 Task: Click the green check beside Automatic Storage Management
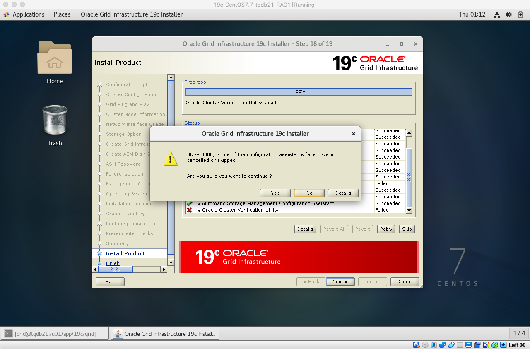(x=189, y=204)
